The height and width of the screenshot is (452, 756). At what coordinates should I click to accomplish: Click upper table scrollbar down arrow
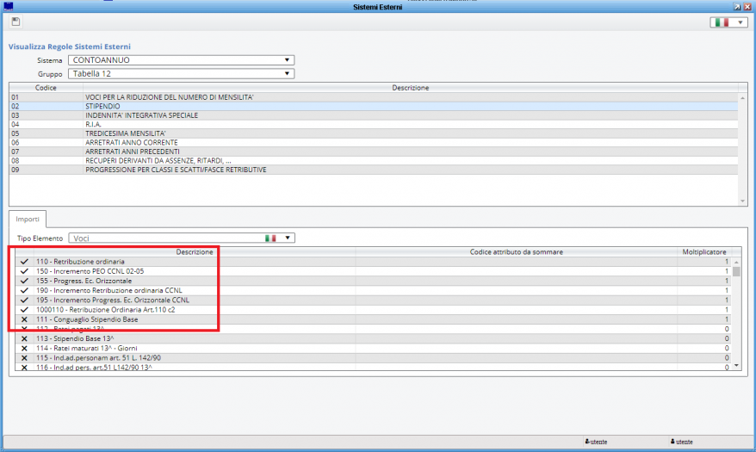pos(742,201)
